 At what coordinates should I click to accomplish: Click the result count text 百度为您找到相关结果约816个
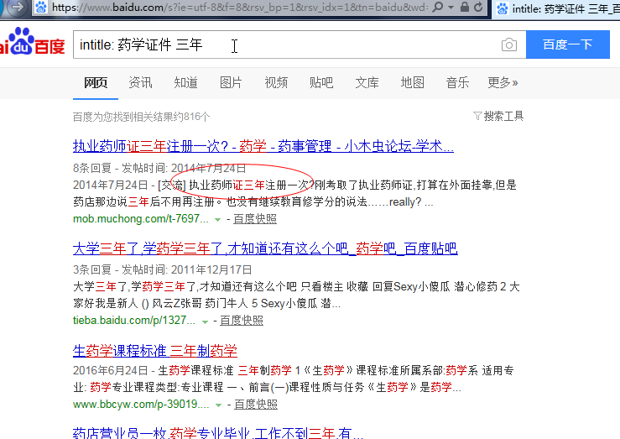click(141, 117)
